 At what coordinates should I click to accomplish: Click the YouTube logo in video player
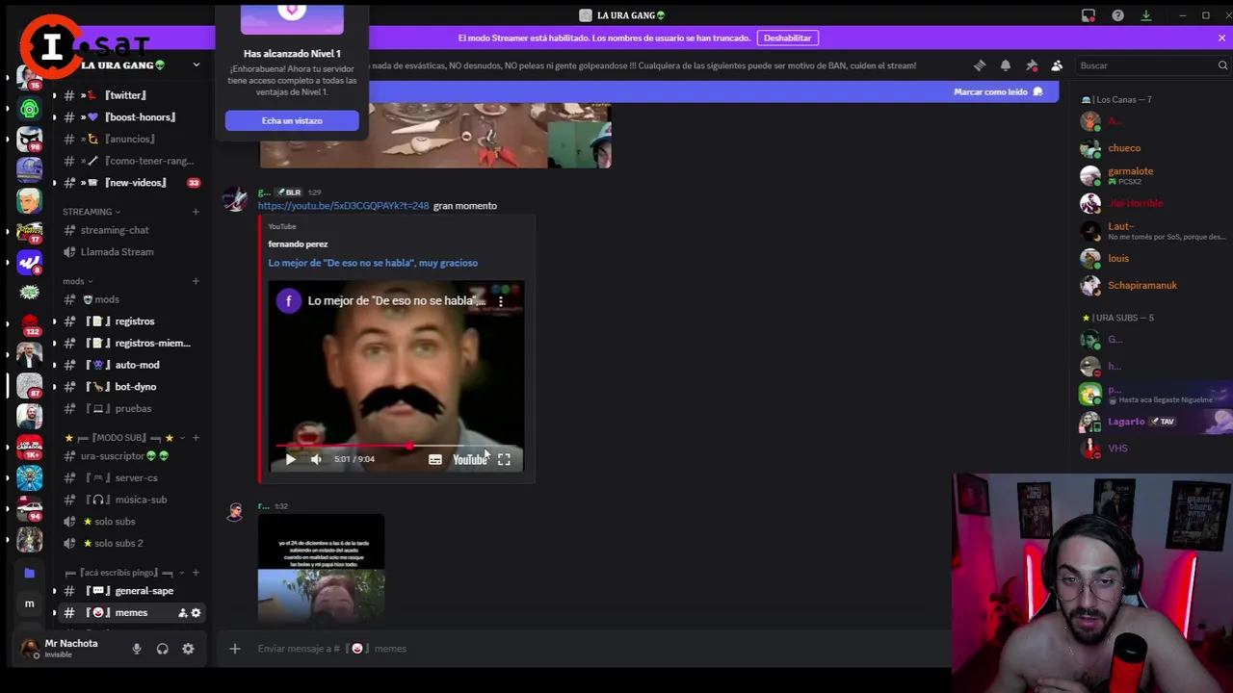click(x=470, y=459)
